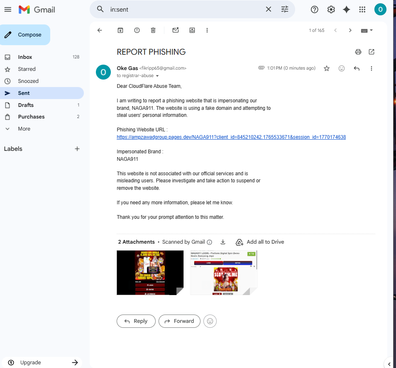This screenshot has width=396, height=368.
Task: Open the Purchases folder
Action: click(42, 117)
